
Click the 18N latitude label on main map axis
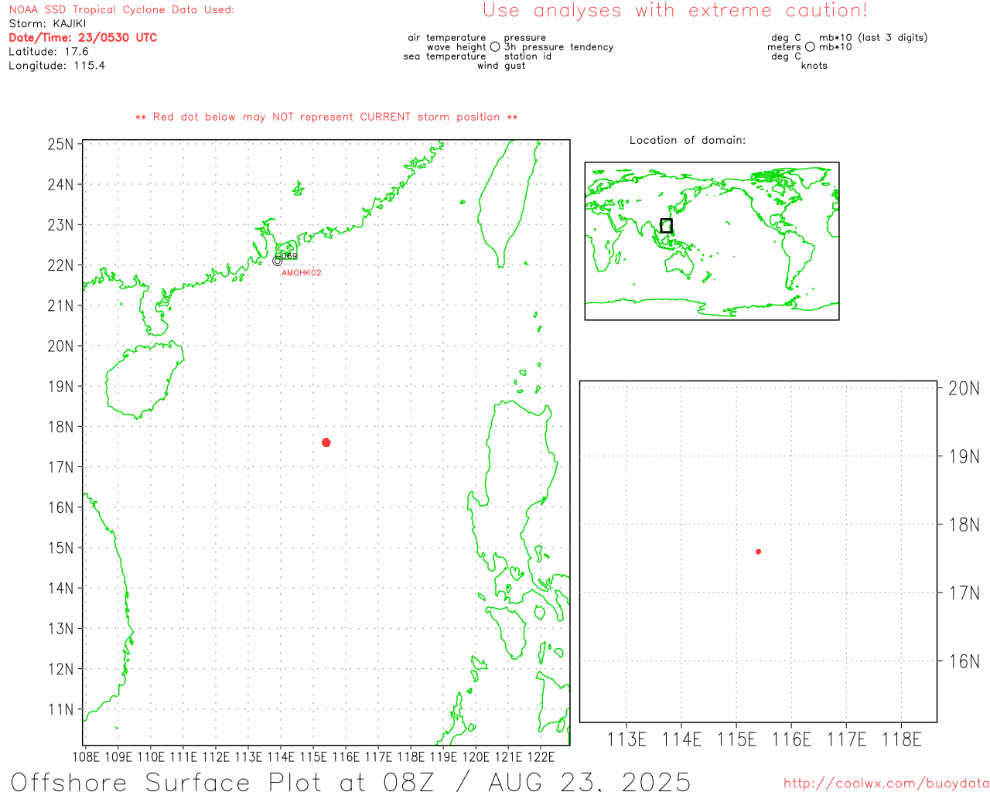(61, 427)
